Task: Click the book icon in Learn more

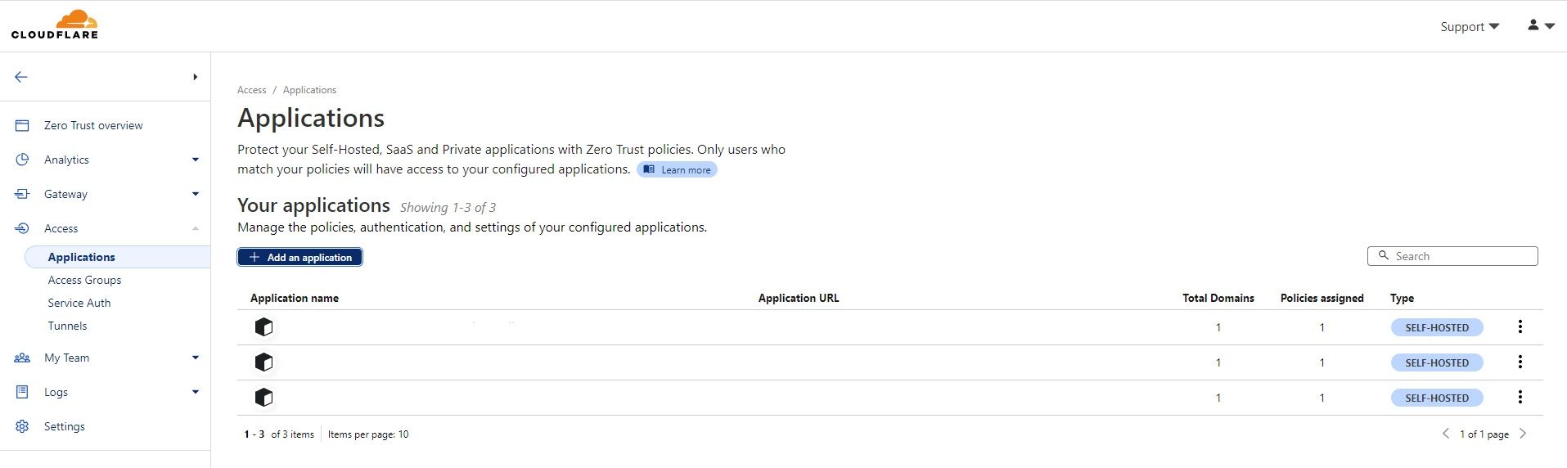Action: pos(649,169)
